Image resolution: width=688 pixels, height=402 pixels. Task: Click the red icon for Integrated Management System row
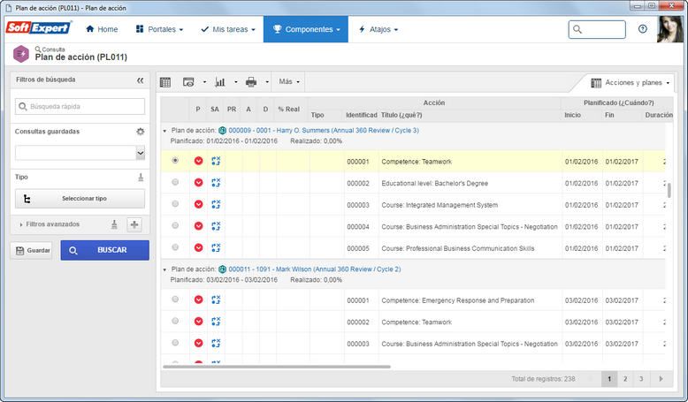pos(199,204)
